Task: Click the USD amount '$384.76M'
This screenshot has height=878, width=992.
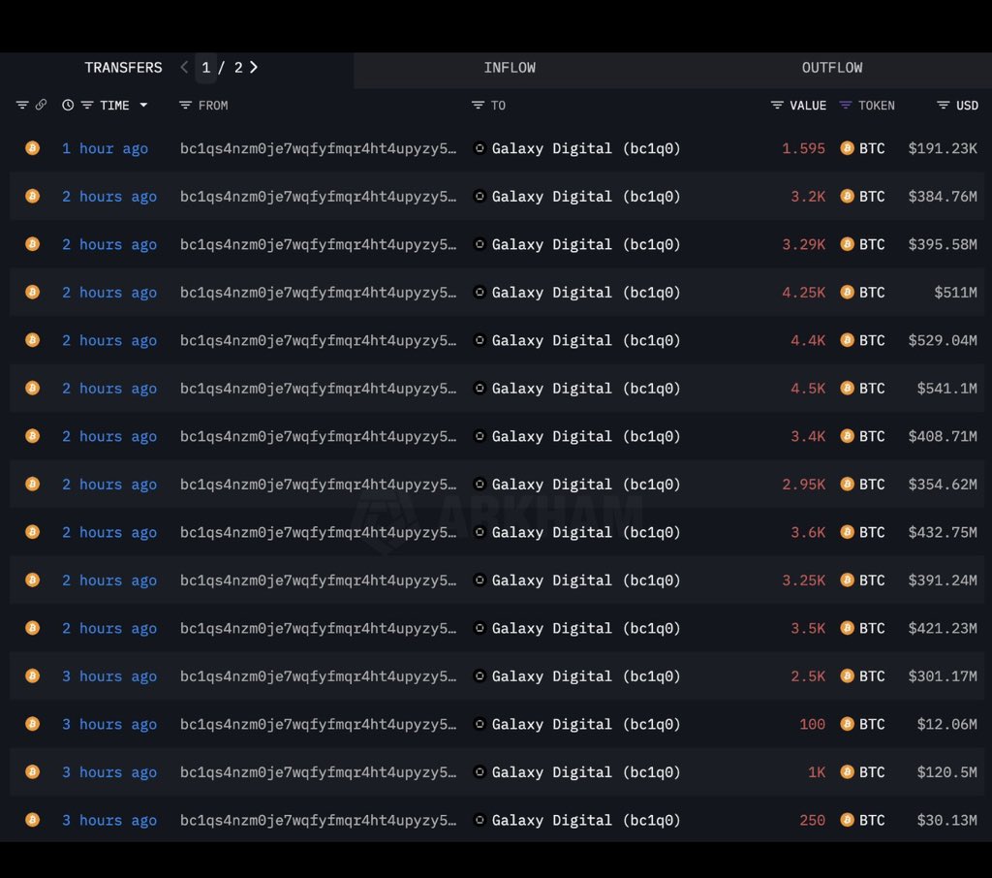Action: click(x=943, y=197)
